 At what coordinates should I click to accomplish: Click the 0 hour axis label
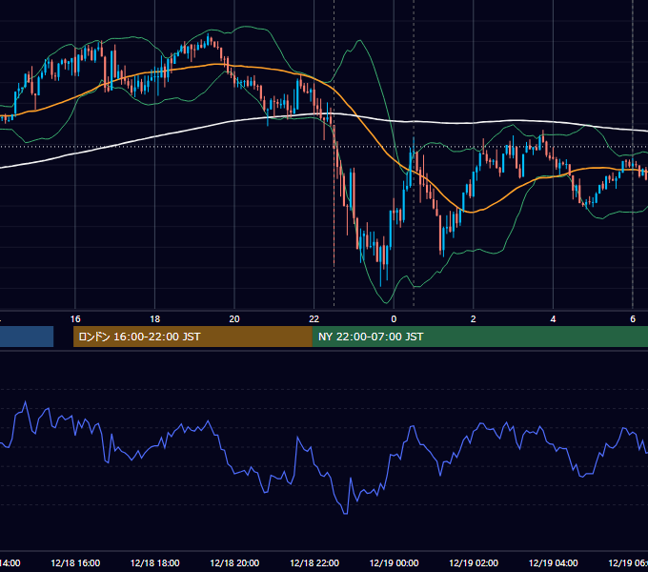[x=394, y=319]
